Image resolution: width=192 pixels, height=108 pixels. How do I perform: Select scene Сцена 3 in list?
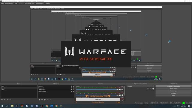pyautogui.click(x=19, y=90)
